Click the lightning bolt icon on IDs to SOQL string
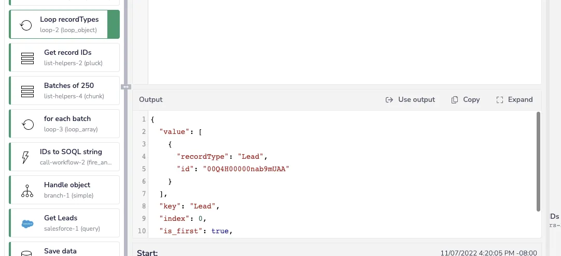This screenshot has width=561, height=256. (25, 157)
